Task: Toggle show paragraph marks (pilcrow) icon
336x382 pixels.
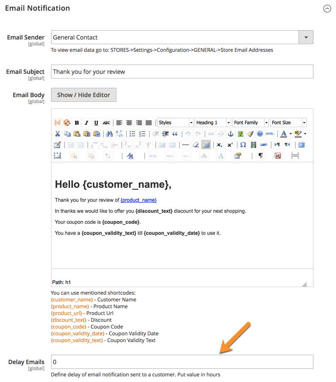Action: pyautogui.click(x=261, y=156)
